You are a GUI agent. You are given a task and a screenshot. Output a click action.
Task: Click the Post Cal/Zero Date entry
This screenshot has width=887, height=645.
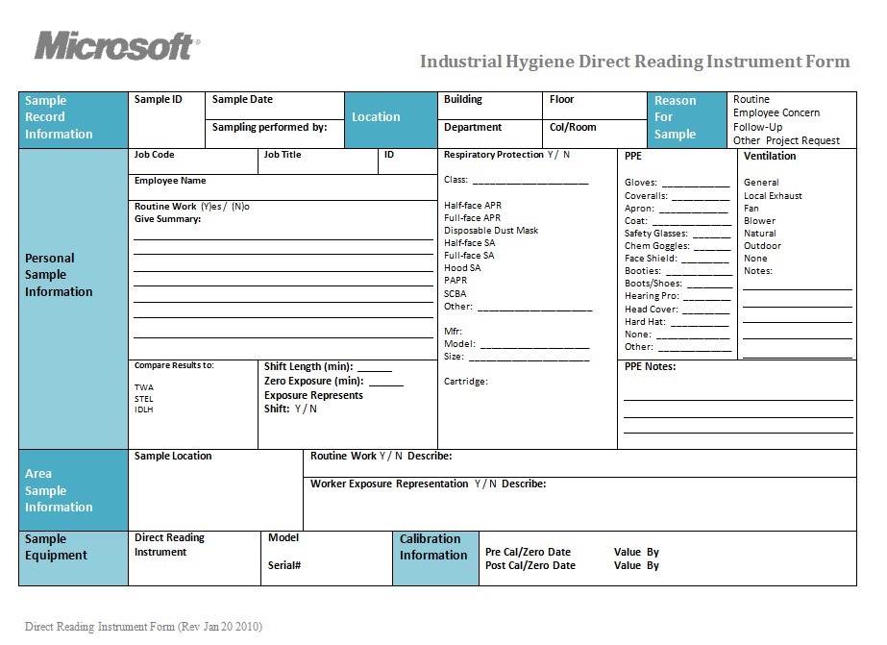click(529, 566)
